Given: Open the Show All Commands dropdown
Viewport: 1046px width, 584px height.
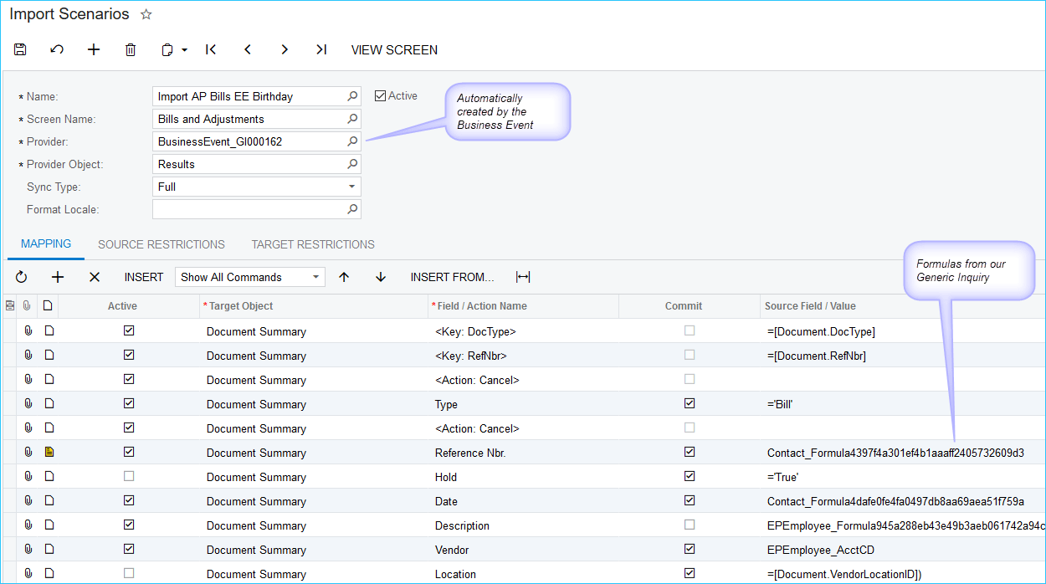Looking at the screenshot, I should 250,277.
